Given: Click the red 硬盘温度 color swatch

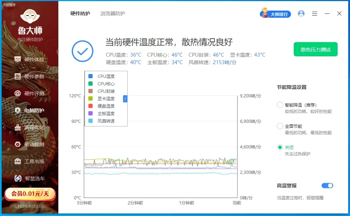Looking at the screenshot, I should click(91, 106).
